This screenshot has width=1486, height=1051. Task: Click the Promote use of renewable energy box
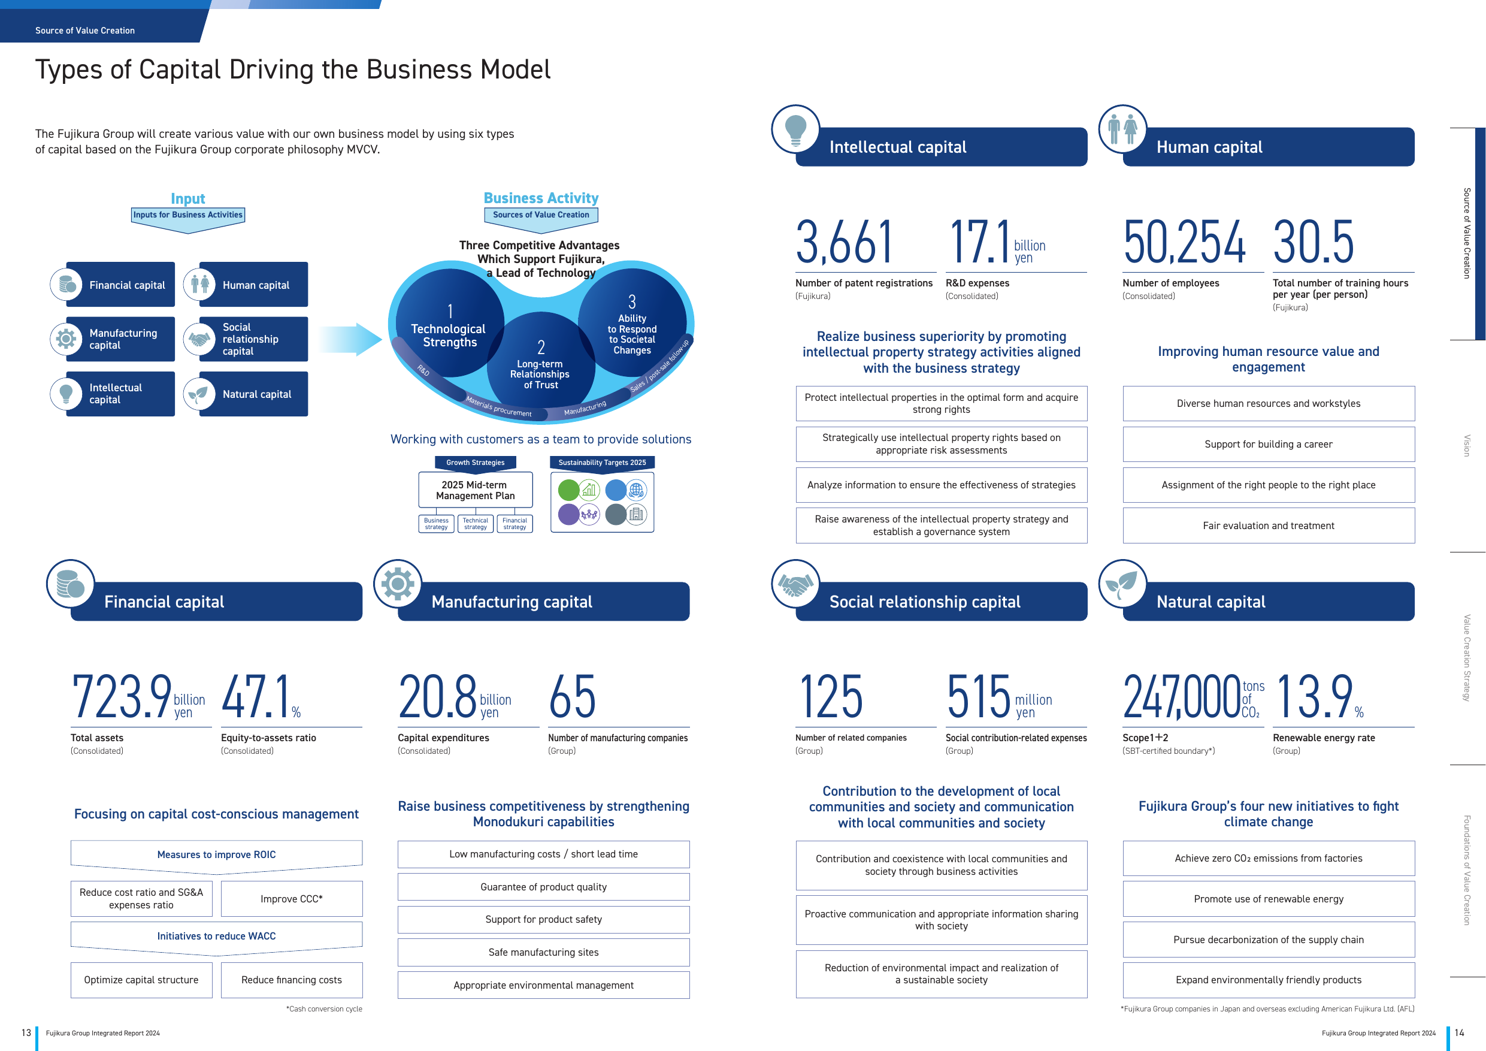1268,899
